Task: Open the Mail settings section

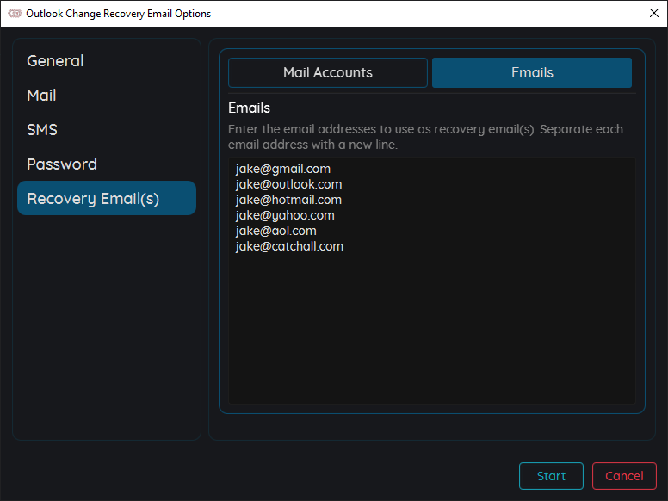Action: point(107,96)
